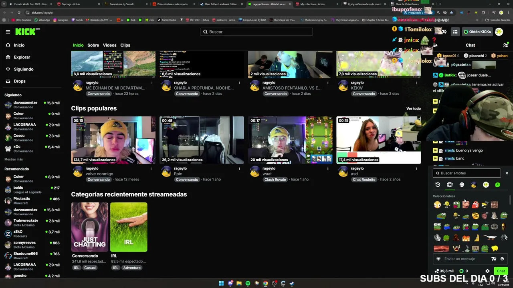Play the 'waat' clip thumbnail

click(x=290, y=140)
